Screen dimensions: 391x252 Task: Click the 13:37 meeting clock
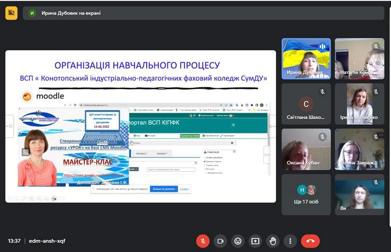point(14,241)
